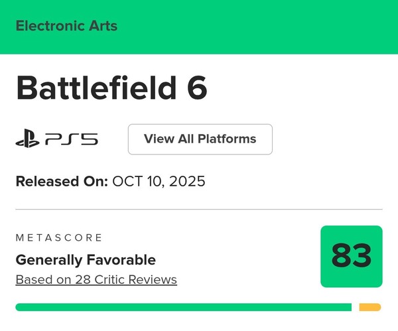Screen dimensions: 398x331
Task: Click the yellow segment of the score bar
Action: point(369,307)
